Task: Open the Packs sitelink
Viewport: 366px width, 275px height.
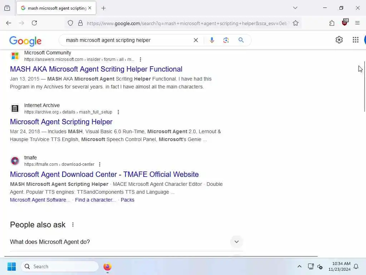Action: click(128, 200)
